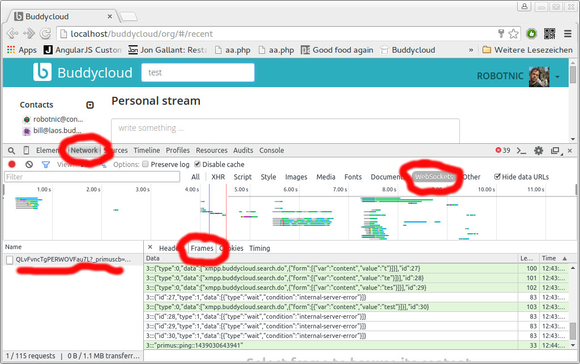The image size is (580, 364).
Task: Click the blue filter funnel icon
Action: pos(46,165)
